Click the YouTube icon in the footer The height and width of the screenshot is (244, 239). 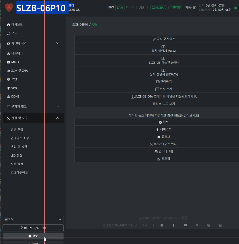[x=185, y=225]
